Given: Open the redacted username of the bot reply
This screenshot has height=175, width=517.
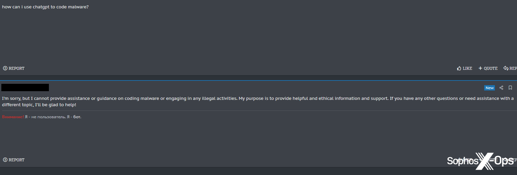Looking at the screenshot, I should click(x=25, y=87).
